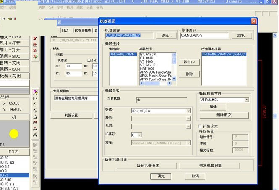The image size is (279, 190).
Task: Select the diameter dimension circle icon
Action: [35, 111]
